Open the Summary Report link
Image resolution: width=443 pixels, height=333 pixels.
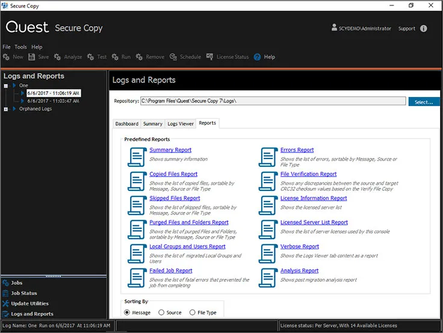point(170,150)
